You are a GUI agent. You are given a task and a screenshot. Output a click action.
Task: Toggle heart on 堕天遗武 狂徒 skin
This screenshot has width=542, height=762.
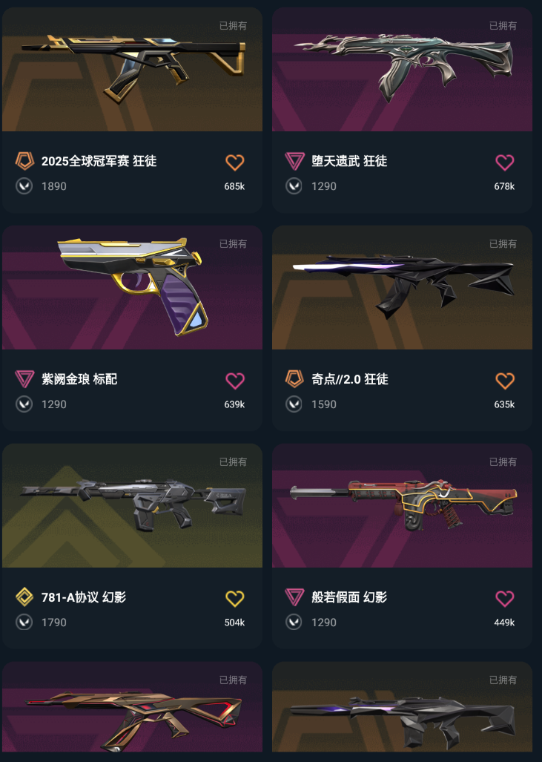tap(505, 162)
